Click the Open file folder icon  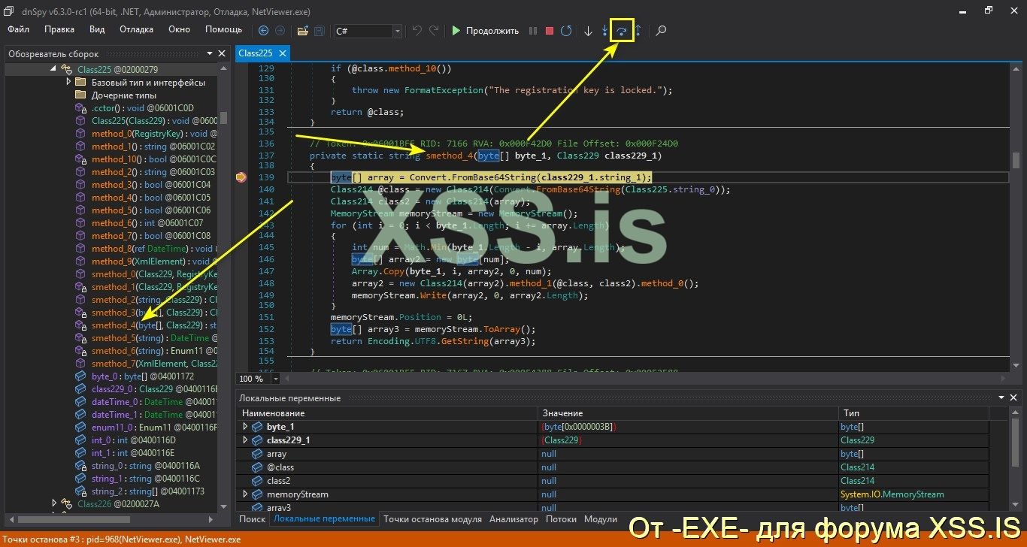click(302, 31)
